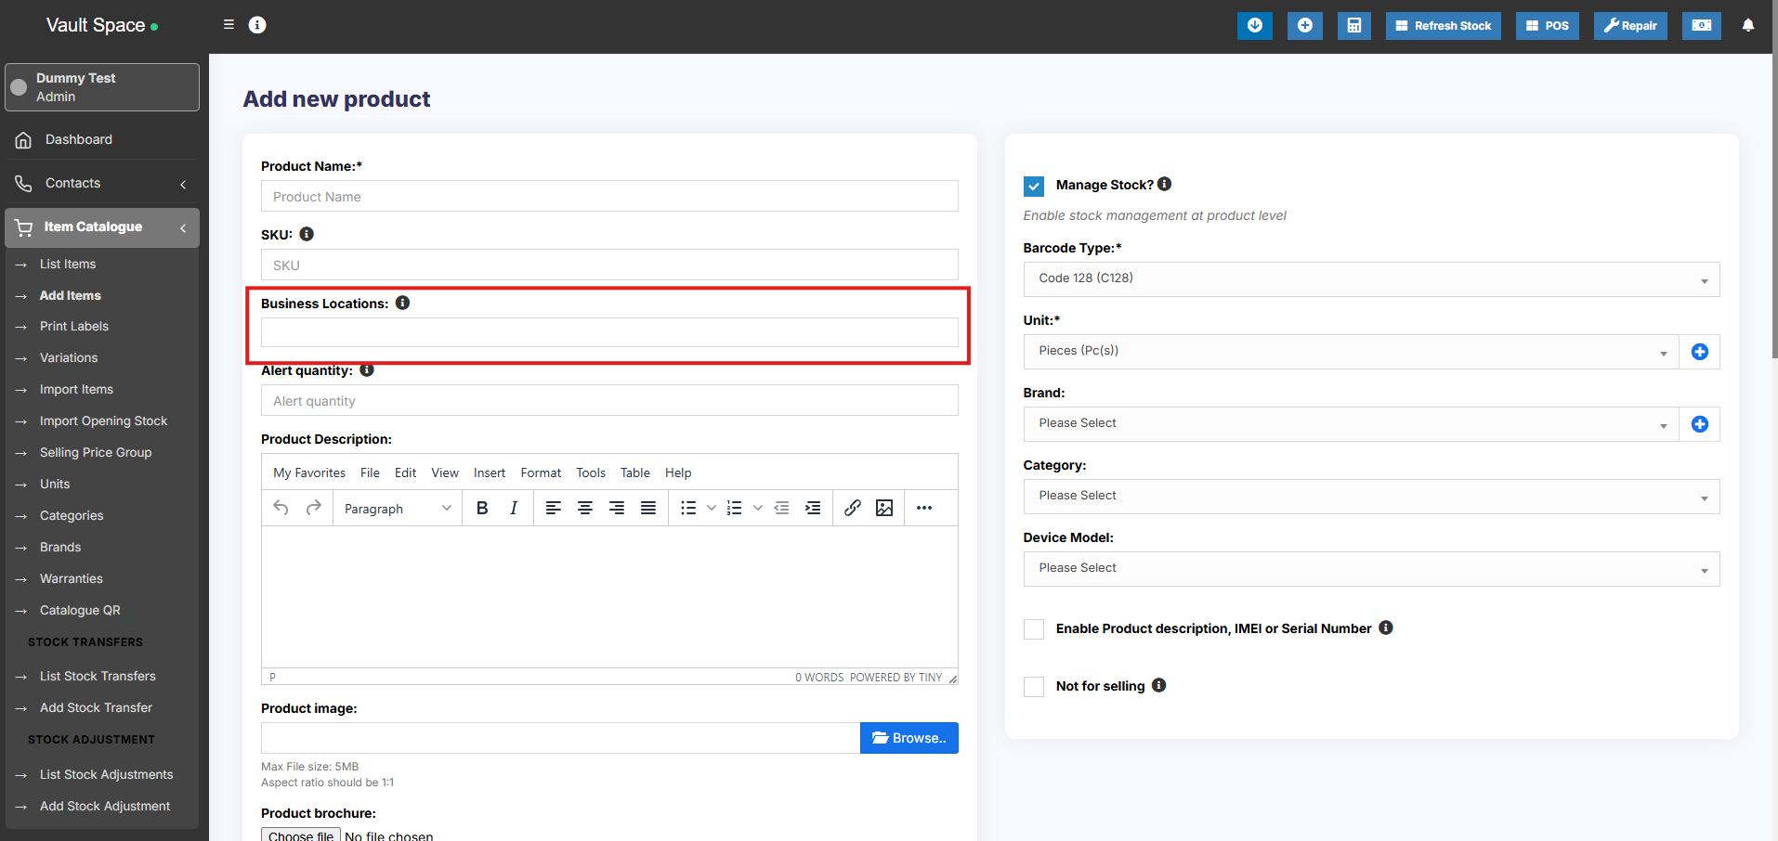Toggle italic text in editor
This screenshot has width=1778, height=841.
point(514,508)
